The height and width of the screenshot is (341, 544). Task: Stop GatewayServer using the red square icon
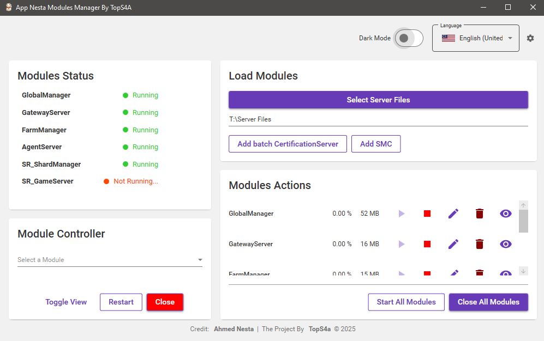tap(427, 244)
